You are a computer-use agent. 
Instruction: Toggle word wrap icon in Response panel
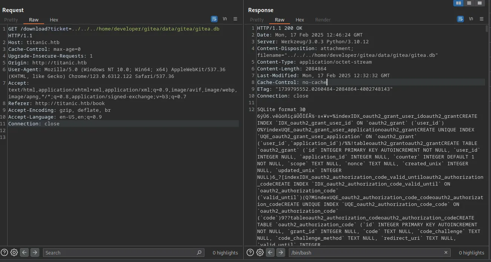[x=460, y=19]
